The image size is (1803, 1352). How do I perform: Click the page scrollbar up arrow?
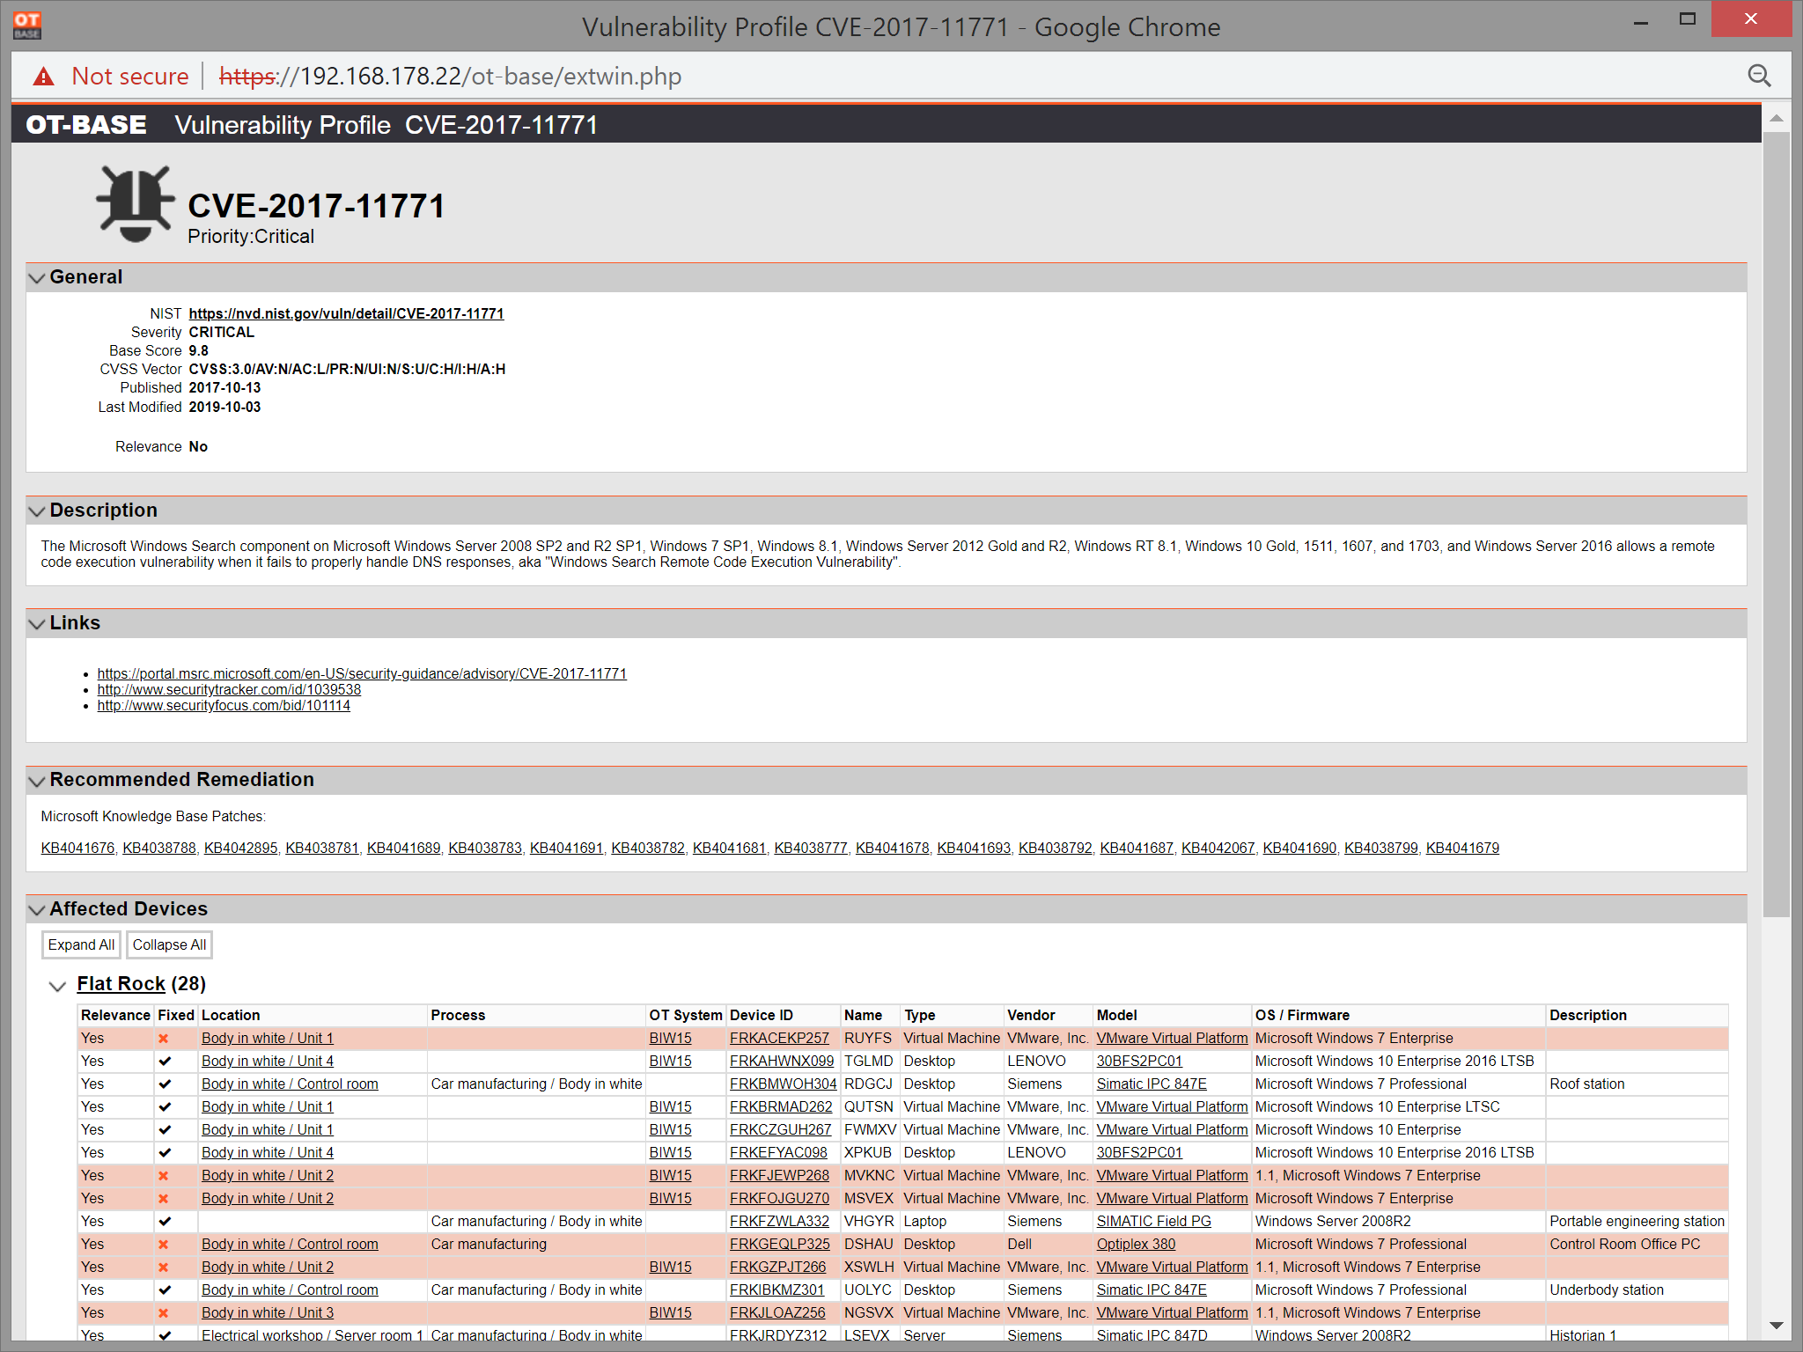coord(1777,118)
